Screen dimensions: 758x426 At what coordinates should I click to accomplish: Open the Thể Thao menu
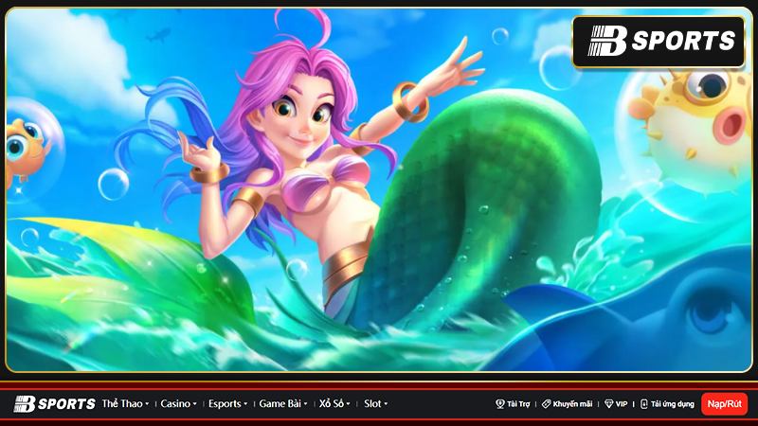pyautogui.click(x=122, y=404)
